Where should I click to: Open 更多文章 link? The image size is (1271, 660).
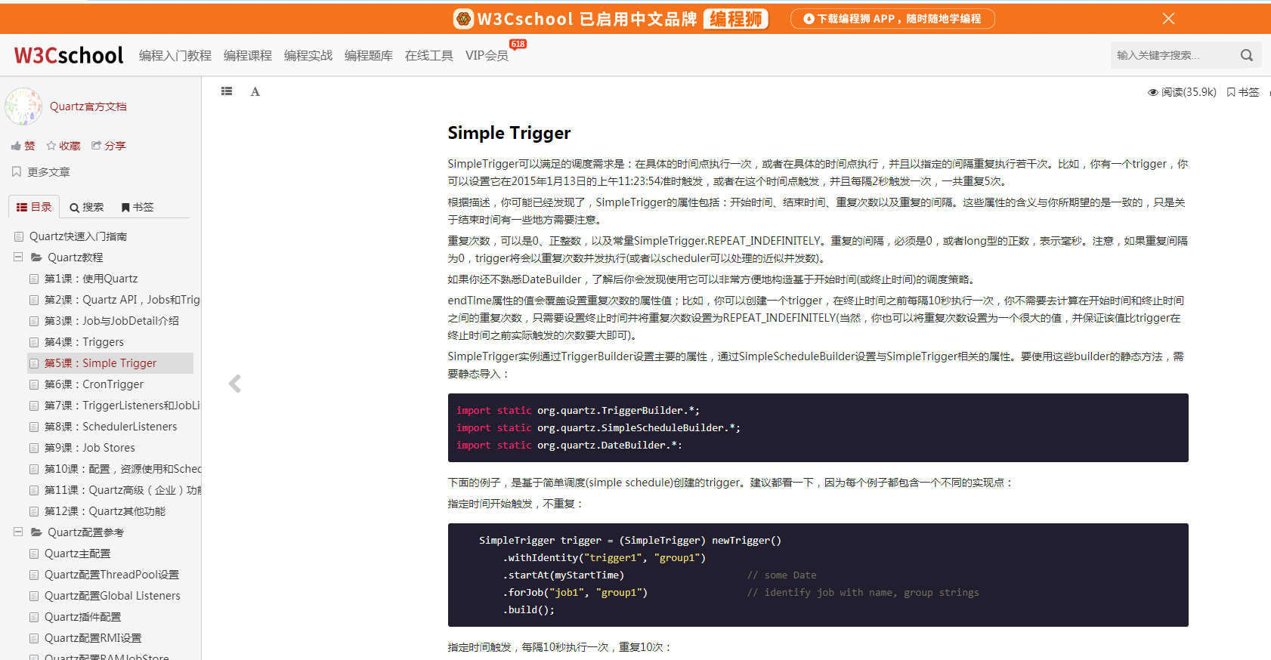click(42, 172)
